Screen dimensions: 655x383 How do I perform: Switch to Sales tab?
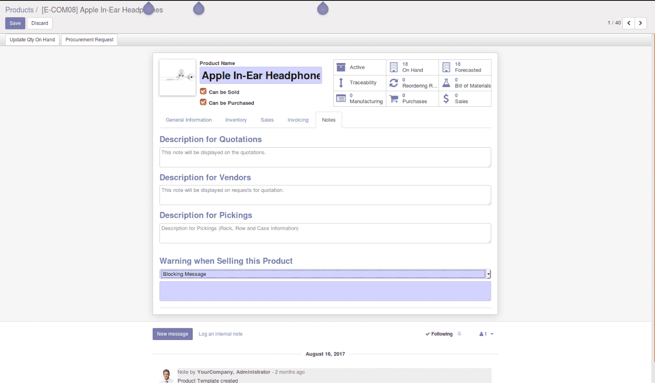(267, 120)
